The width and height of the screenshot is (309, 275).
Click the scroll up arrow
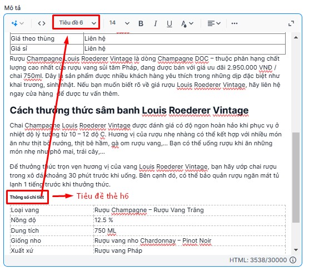(296, 37)
